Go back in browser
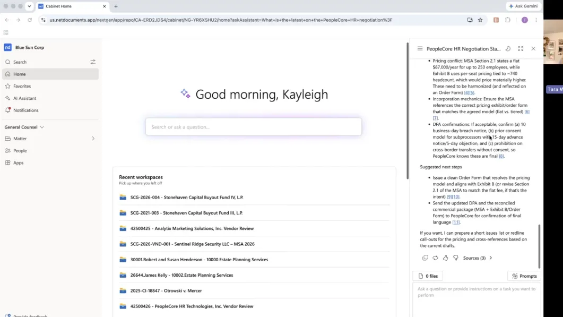Image resolution: width=563 pixels, height=317 pixels. click(x=7, y=20)
